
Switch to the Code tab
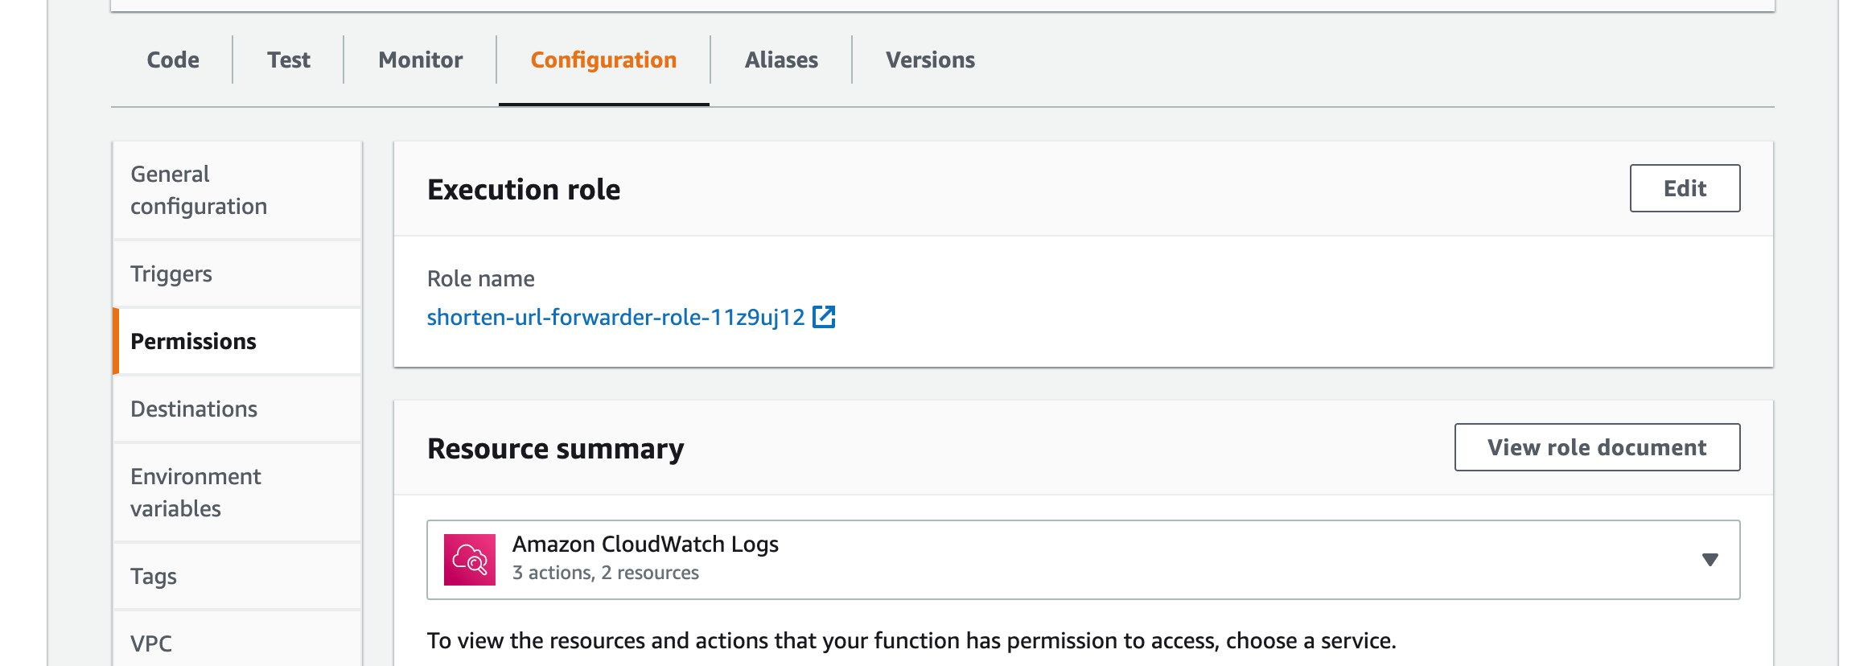pyautogui.click(x=173, y=60)
